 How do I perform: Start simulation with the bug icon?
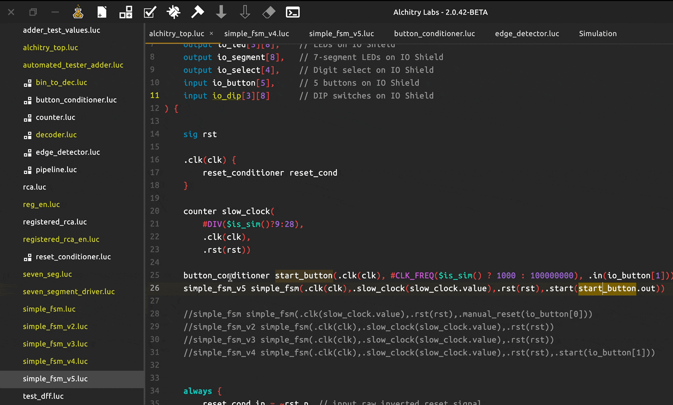173,12
